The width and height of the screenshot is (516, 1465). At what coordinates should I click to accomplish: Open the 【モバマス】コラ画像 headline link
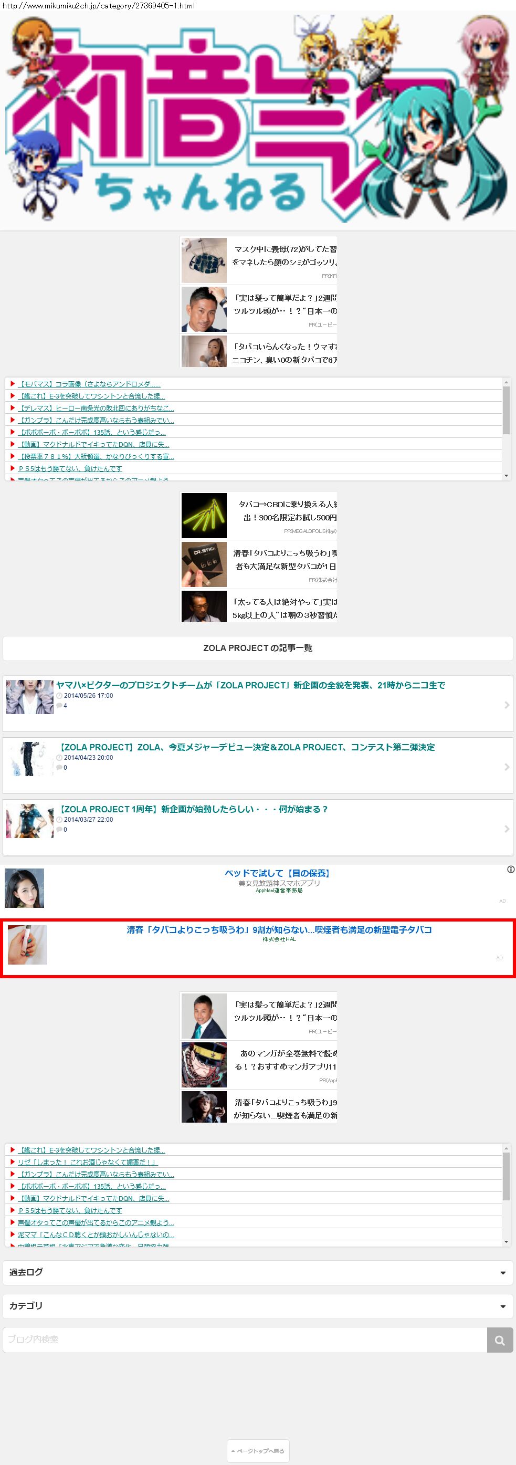[89, 384]
